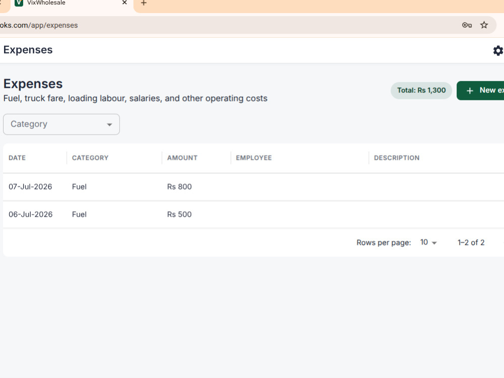The width and height of the screenshot is (504, 378).
Task: Click Fuel in the 06-Jul-2026 row
Action: (79, 214)
